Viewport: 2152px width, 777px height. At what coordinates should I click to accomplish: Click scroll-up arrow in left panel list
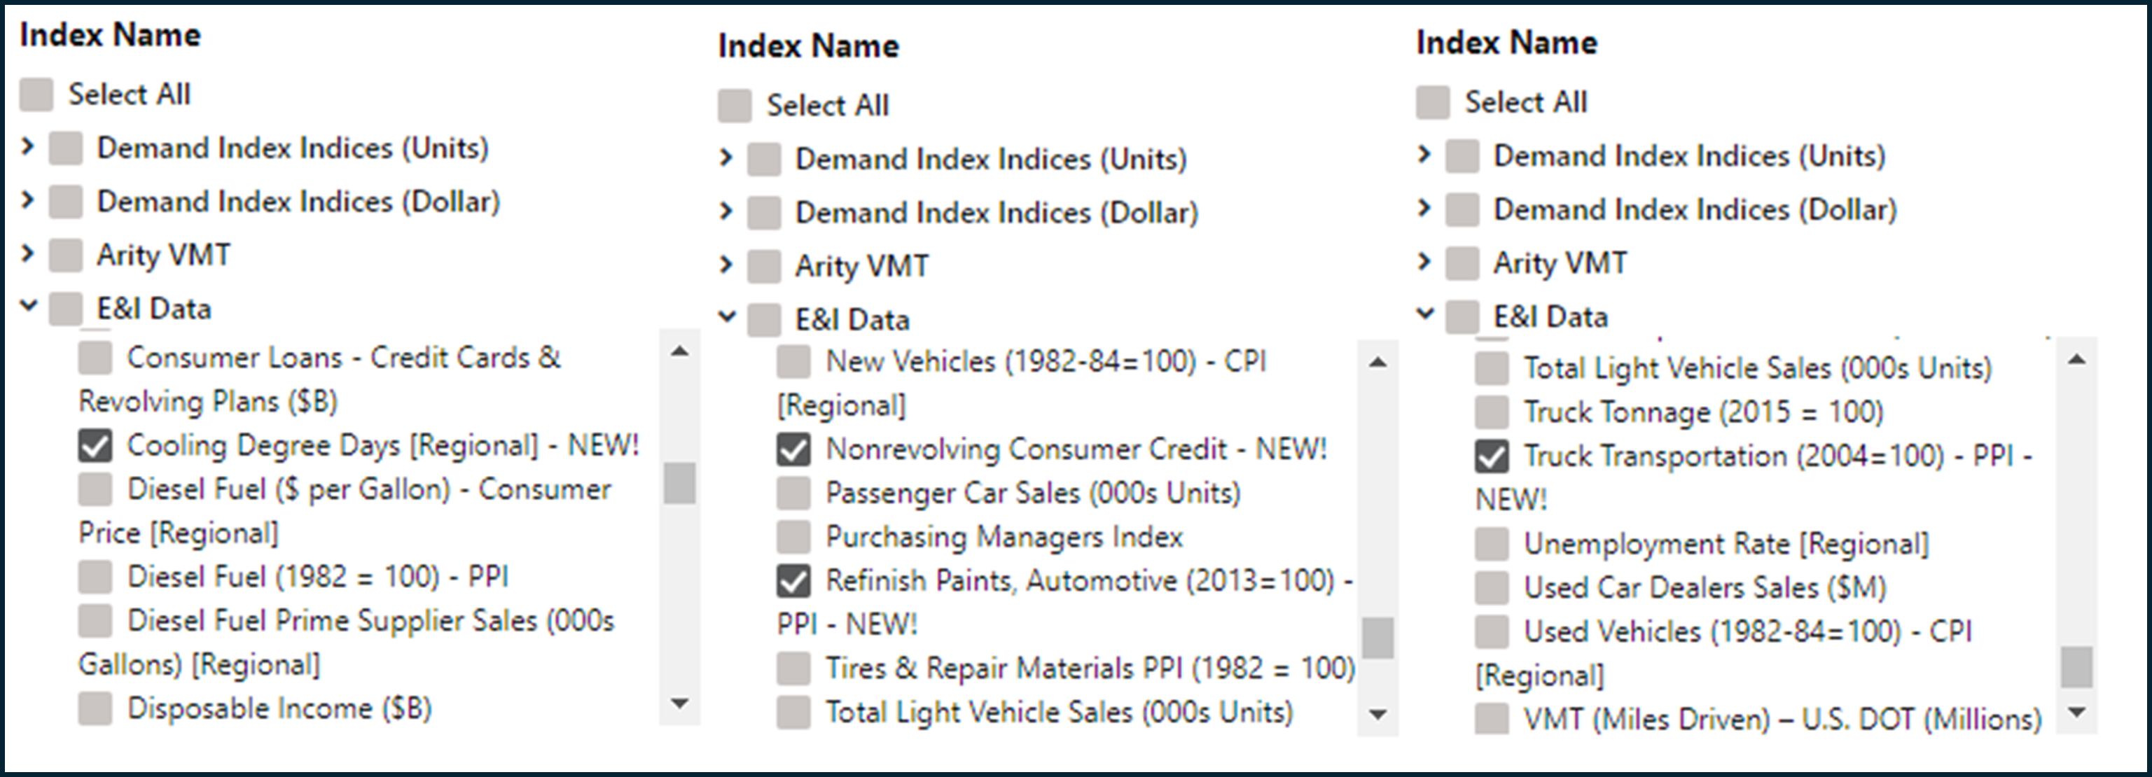680,351
